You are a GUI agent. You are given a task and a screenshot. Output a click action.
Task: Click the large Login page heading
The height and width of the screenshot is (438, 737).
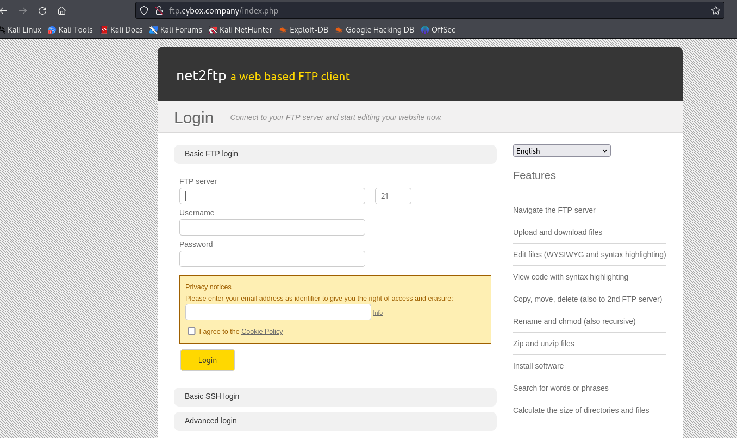pyautogui.click(x=194, y=118)
